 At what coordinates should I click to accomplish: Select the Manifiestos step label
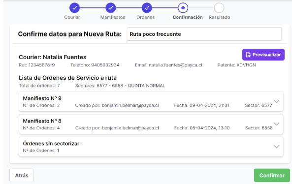click(113, 17)
